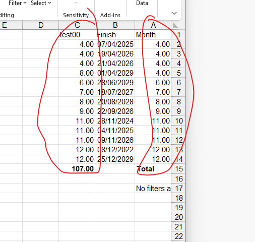Select the 6.00 cell in Month column
Viewport: 255px width, 242px height.
[153, 83]
